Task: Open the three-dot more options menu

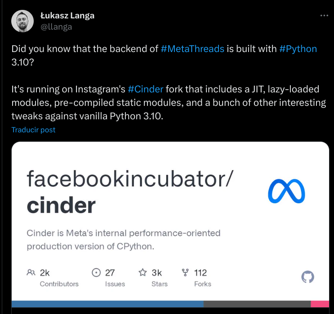Action: click(x=324, y=15)
